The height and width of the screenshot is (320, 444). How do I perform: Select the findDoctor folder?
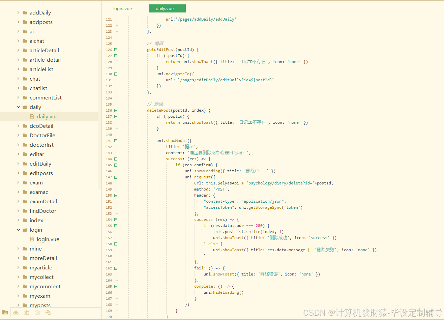[x=43, y=211]
